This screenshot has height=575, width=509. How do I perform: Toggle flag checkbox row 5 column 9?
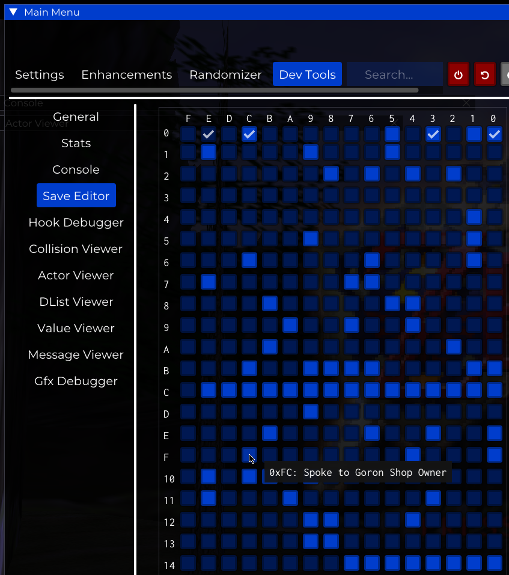pos(311,239)
